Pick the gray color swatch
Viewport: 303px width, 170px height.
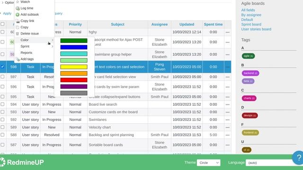tap(74, 93)
